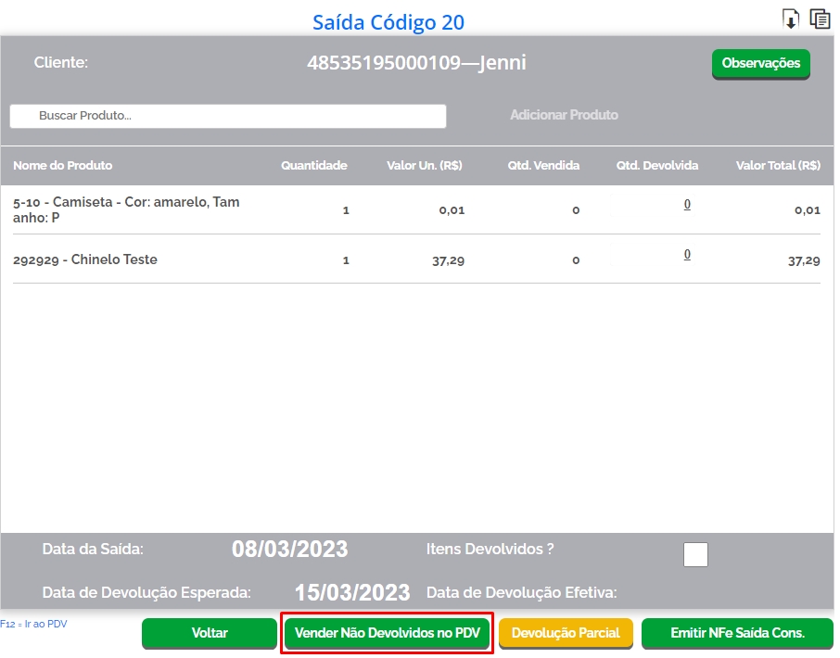This screenshot has width=840, height=658.
Task: Click the Quantidade column header
Action: click(x=314, y=166)
